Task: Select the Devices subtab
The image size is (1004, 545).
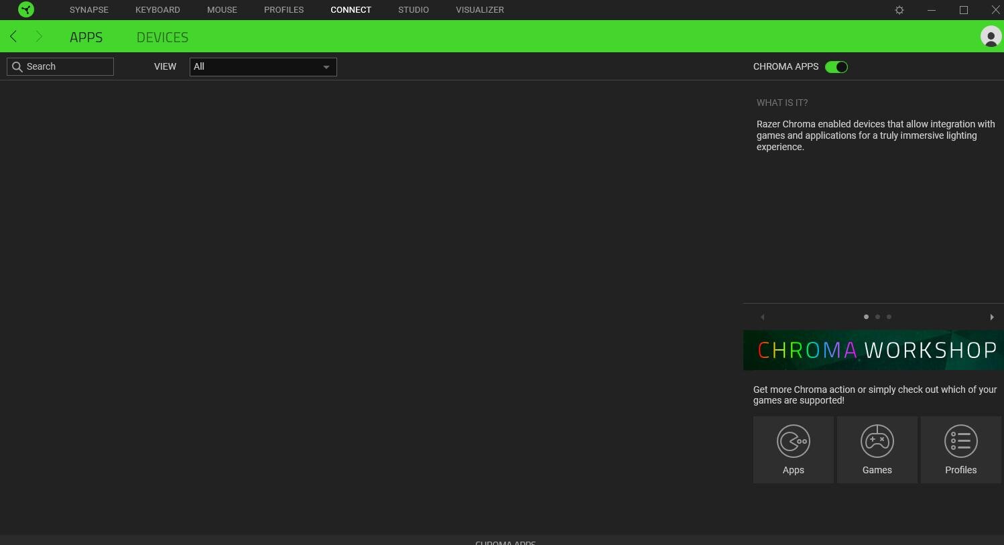Action: [x=162, y=38]
